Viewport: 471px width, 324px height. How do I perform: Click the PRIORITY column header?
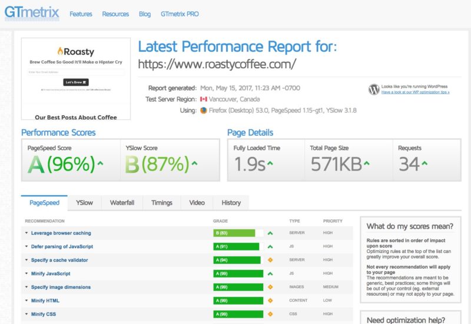click(x=333, y=221)
